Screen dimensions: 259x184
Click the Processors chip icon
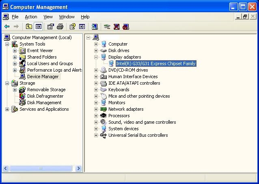coord(104,116)
